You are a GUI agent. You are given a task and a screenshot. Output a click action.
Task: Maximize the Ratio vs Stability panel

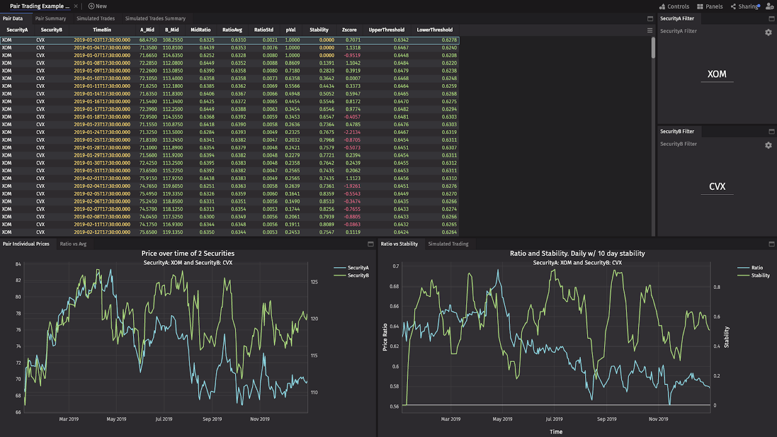tap(772, 244)
